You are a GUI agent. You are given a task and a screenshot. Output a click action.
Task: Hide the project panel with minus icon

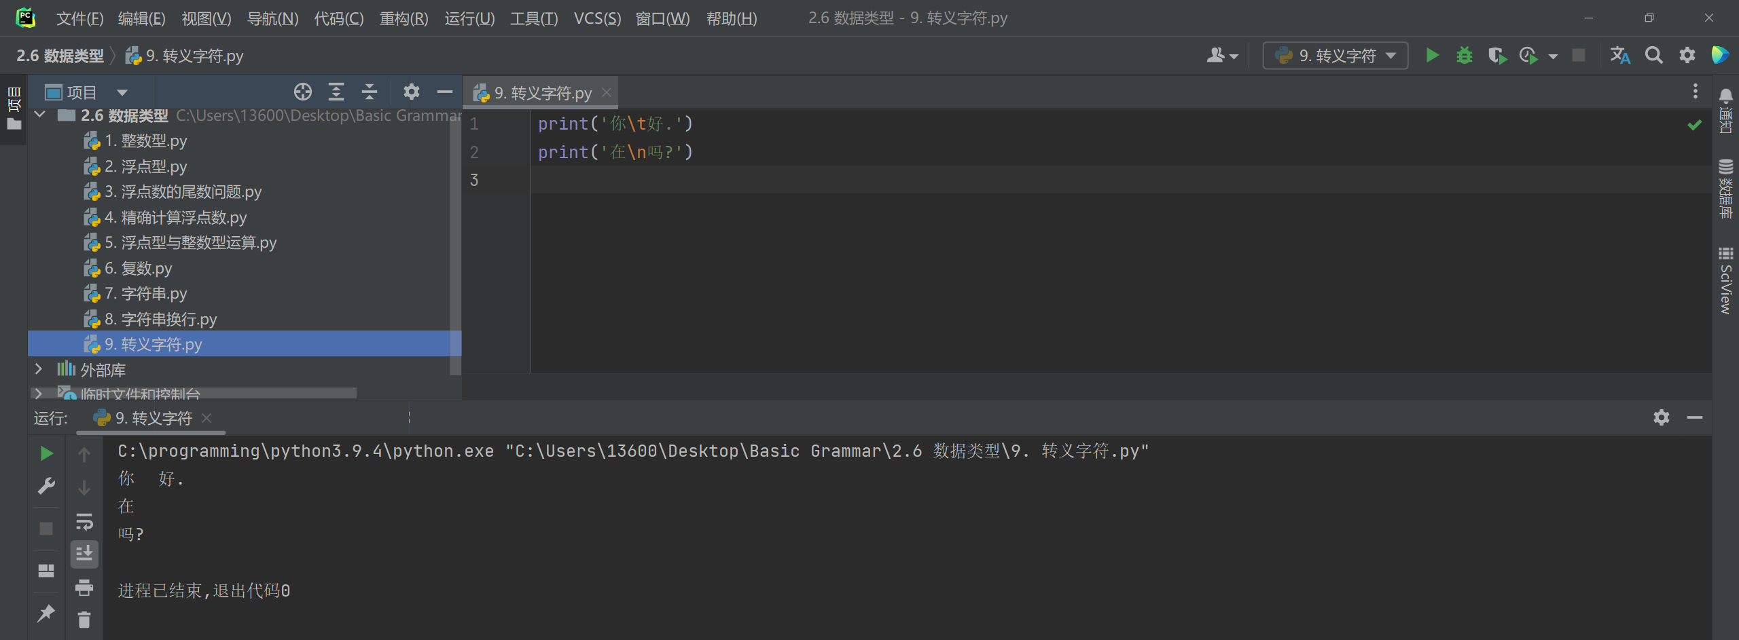pyautogui.click(x=445, y=92)
